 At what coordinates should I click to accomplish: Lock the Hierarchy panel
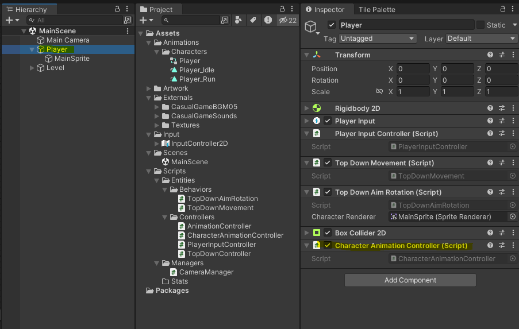(x=117, y=9)
